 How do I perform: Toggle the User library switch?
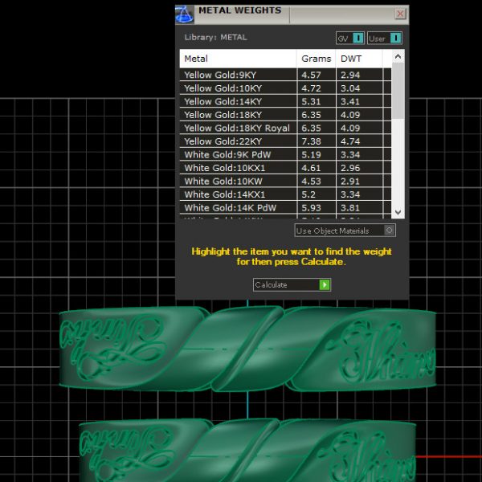(x=385, y=38)
